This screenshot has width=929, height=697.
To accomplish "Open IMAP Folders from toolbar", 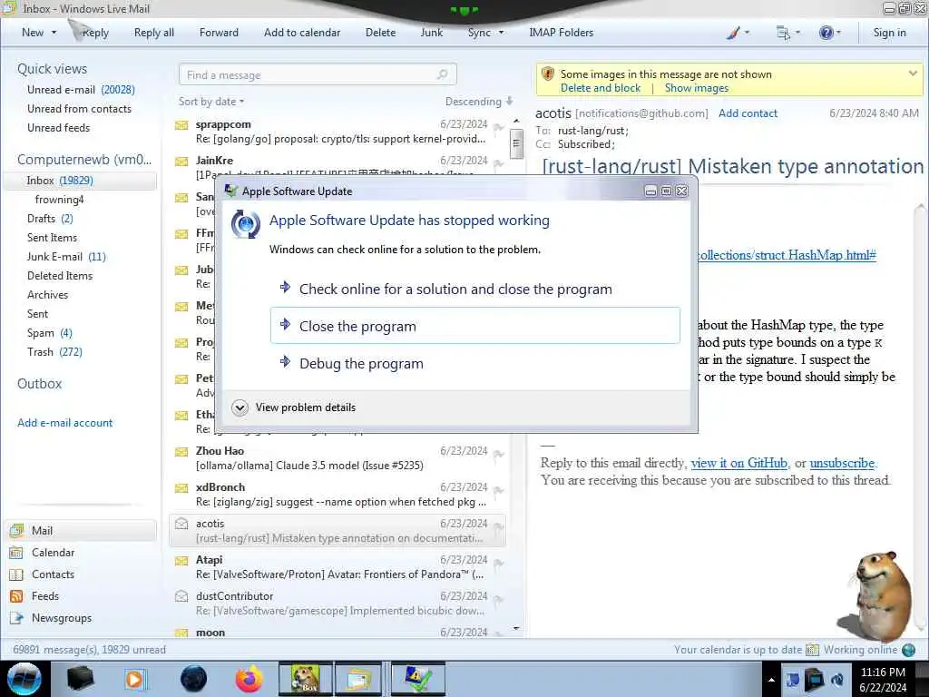I will pyautogui.click(x=561, y=33).
